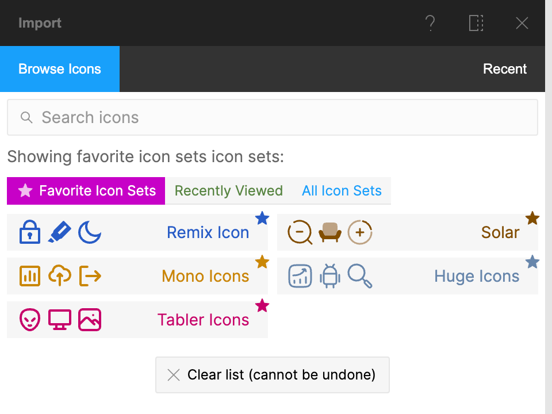Select the alien face icon in Tabler Icons
Screen dimensions: 552x414
click(29, 320)
